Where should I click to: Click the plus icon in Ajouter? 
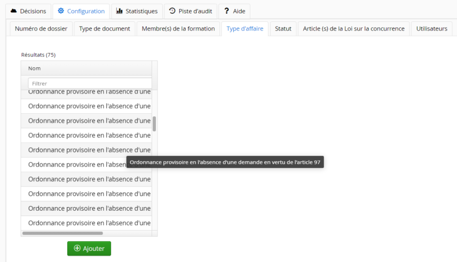pos(77,249)
